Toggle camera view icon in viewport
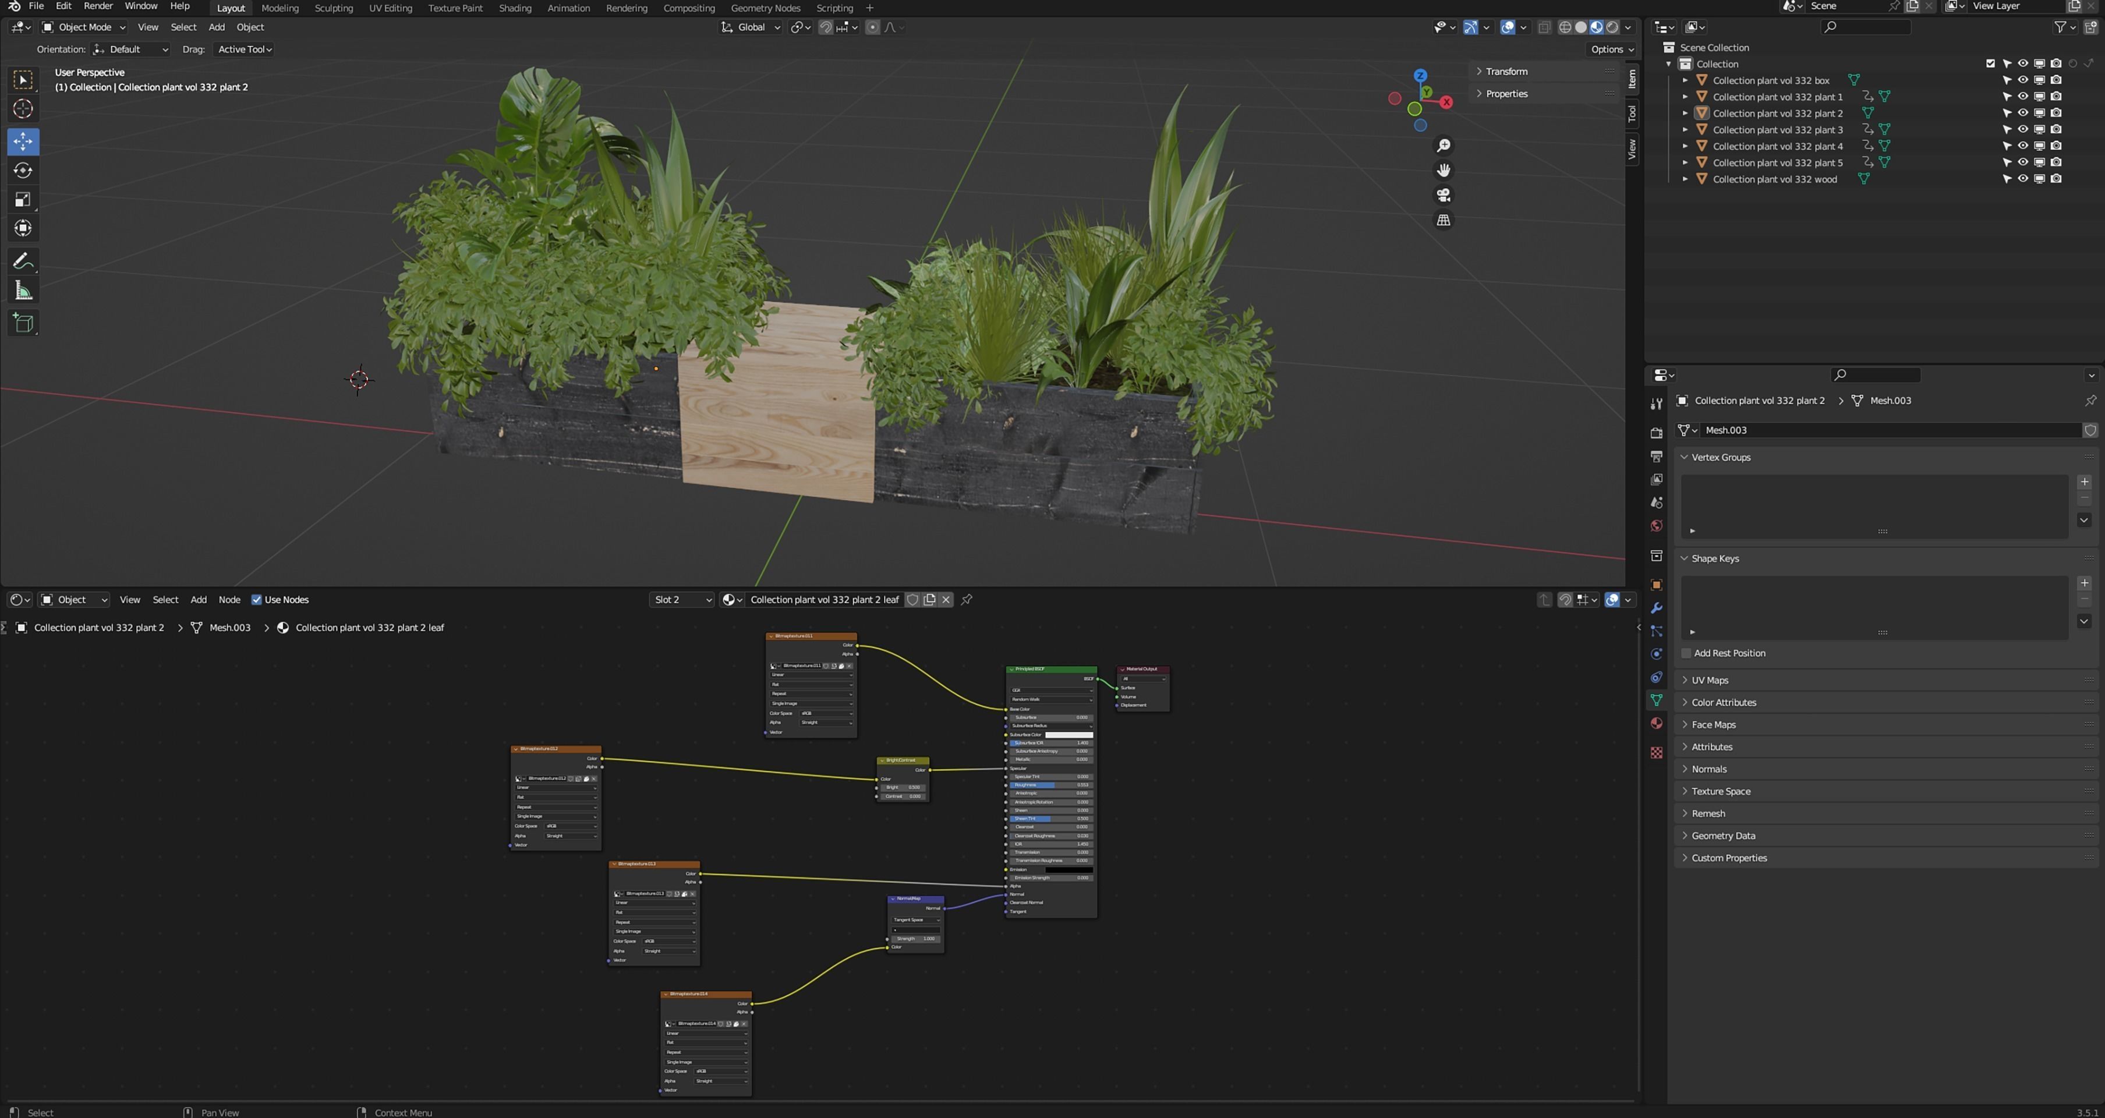 (1444, 195)
